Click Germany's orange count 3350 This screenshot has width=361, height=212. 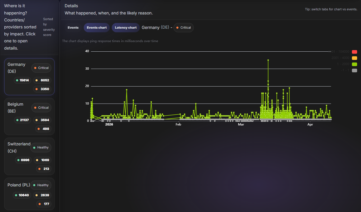pos(42,89)
